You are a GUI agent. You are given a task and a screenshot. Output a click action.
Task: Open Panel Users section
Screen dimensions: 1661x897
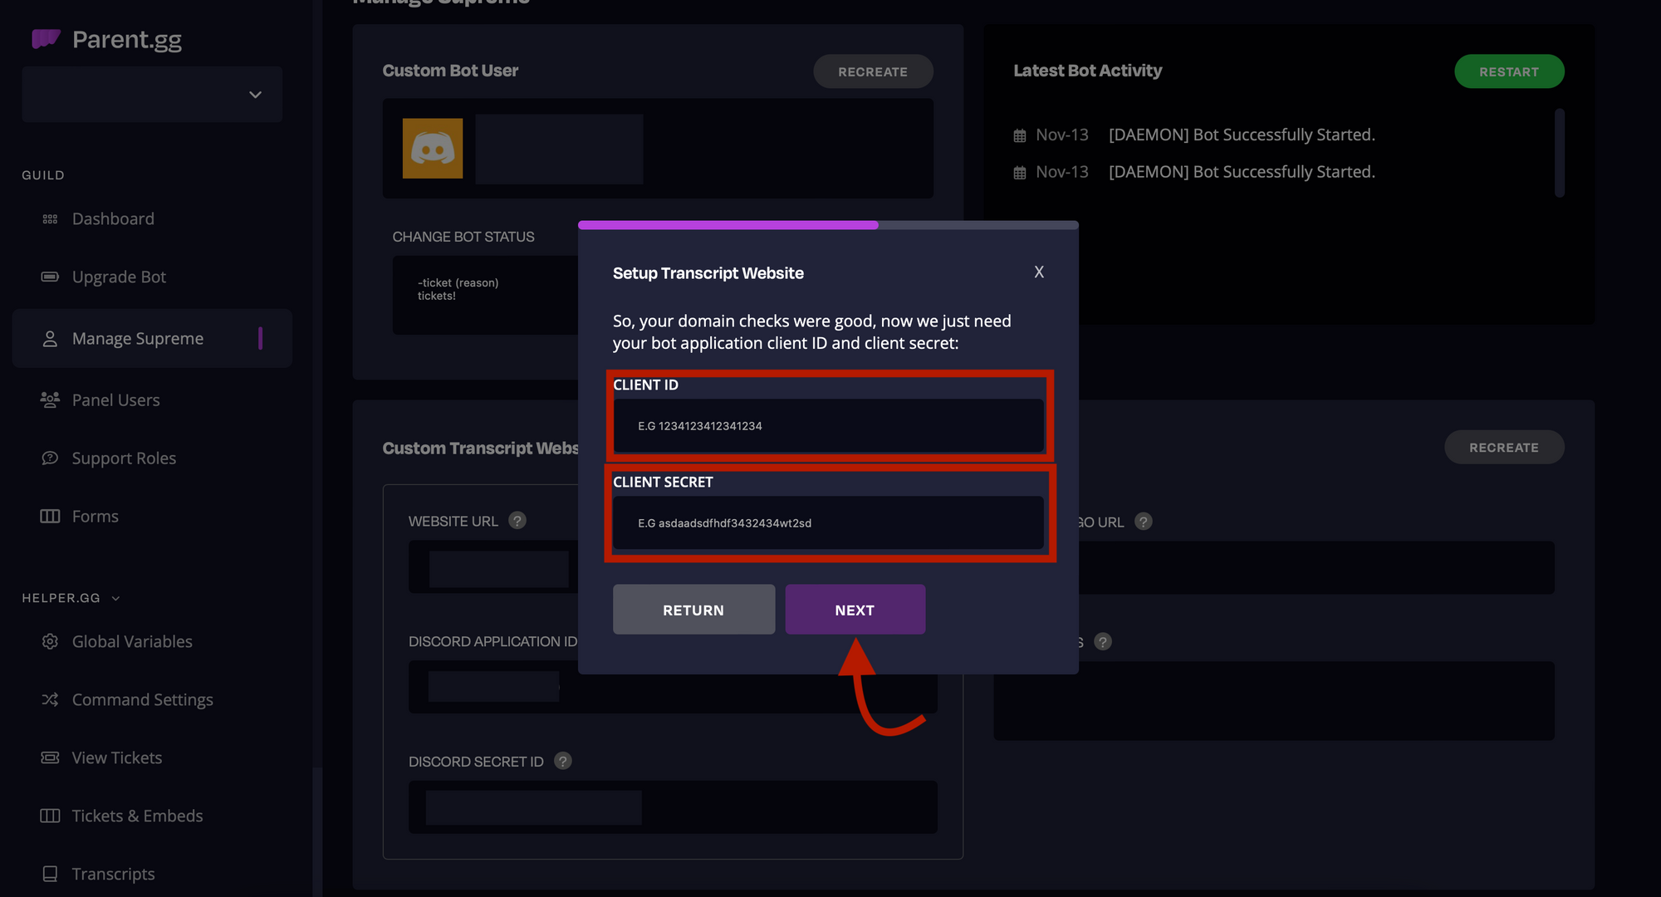[115, 399]
